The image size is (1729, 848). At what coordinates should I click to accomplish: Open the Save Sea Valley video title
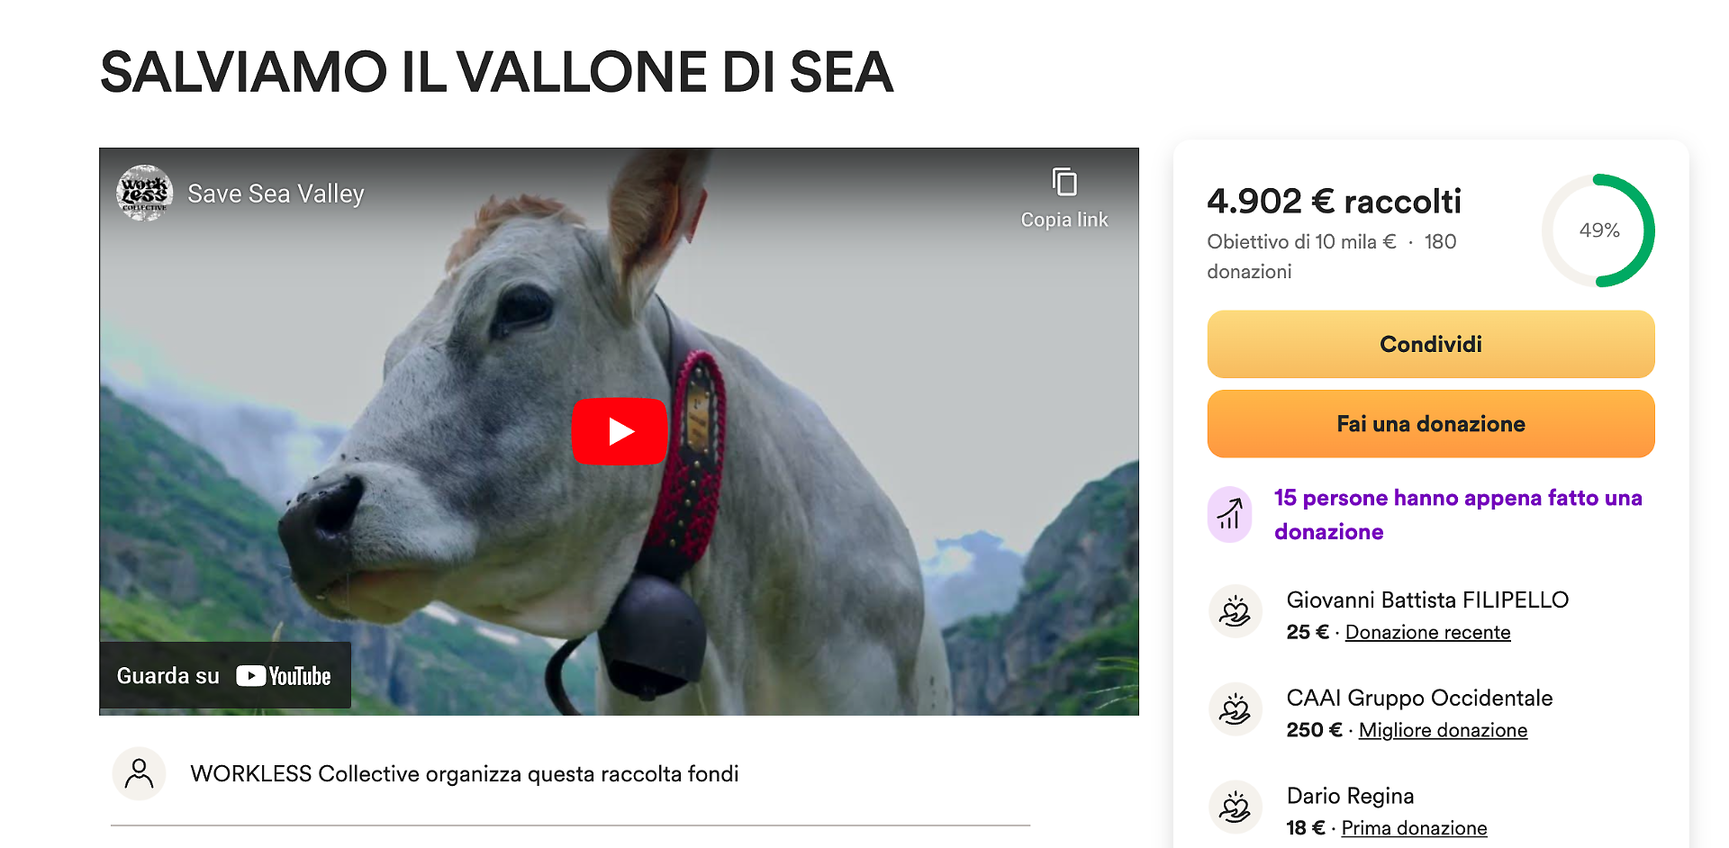click(x=276, y=194)
